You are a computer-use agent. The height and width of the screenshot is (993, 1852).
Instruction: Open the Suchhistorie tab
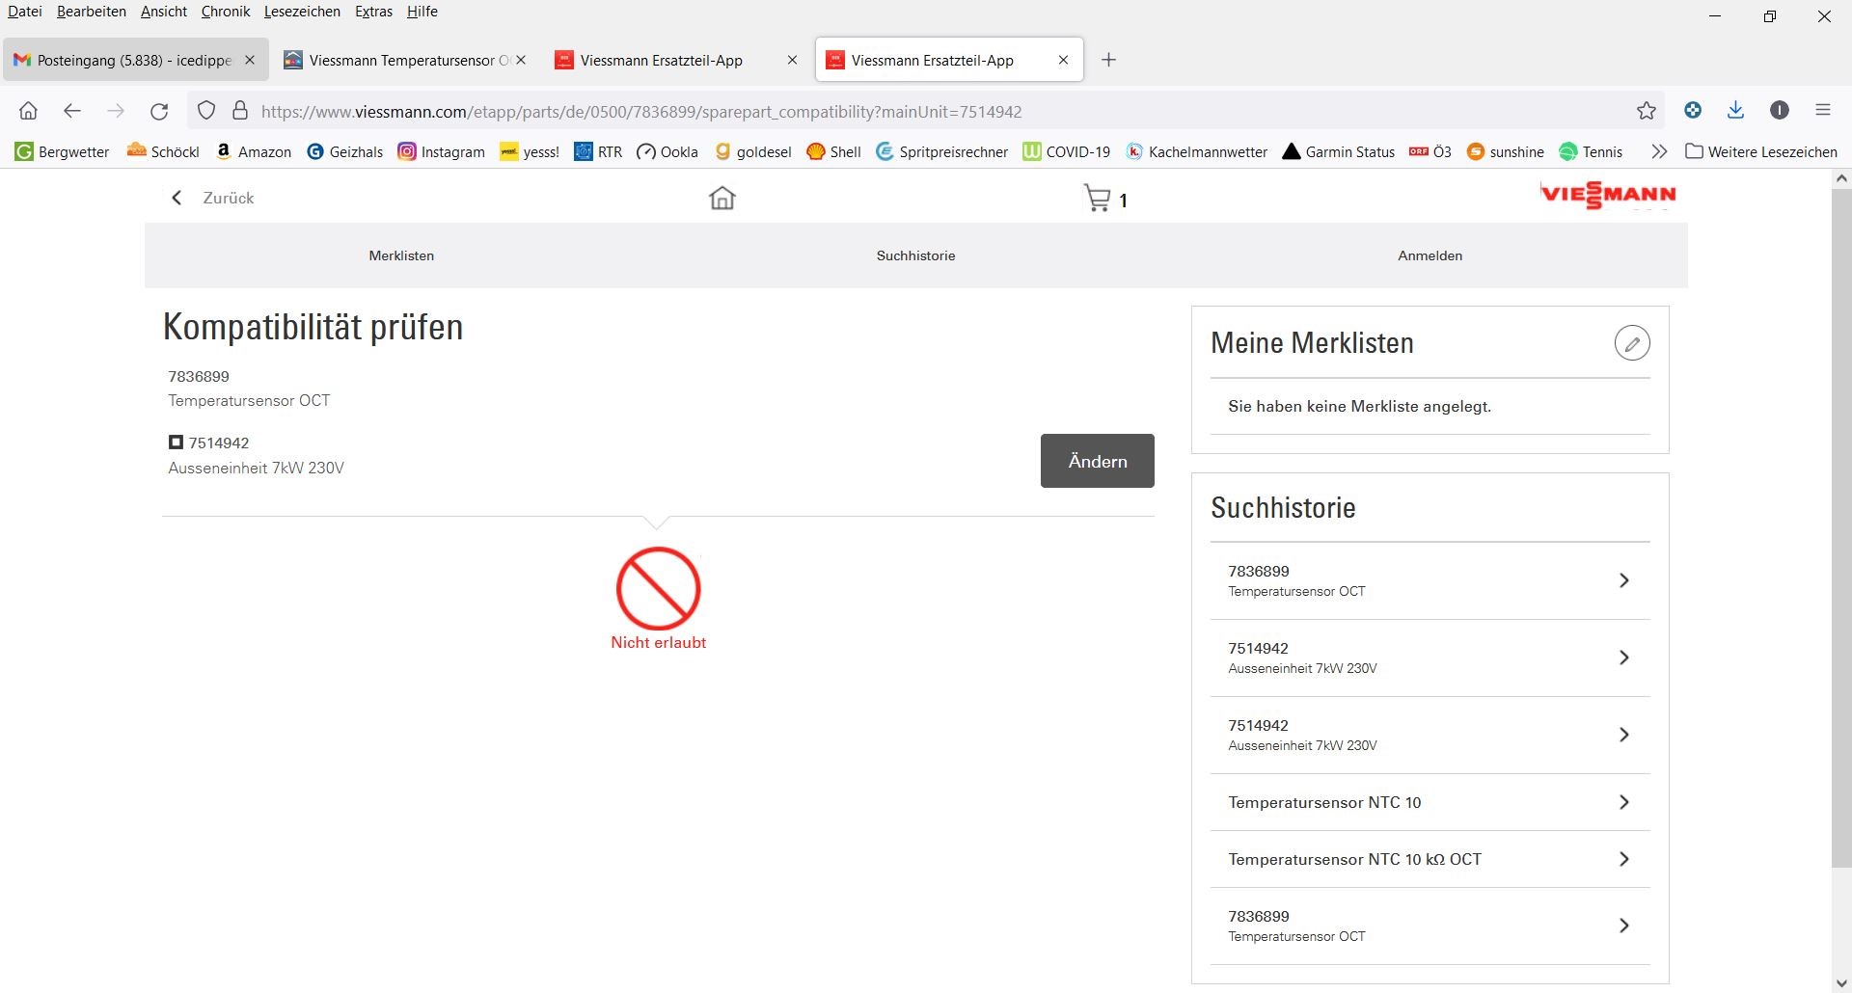click(915, 255)
